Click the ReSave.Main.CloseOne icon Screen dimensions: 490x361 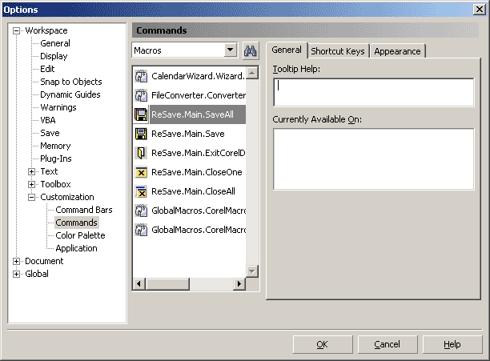click(x=141, y=172)
